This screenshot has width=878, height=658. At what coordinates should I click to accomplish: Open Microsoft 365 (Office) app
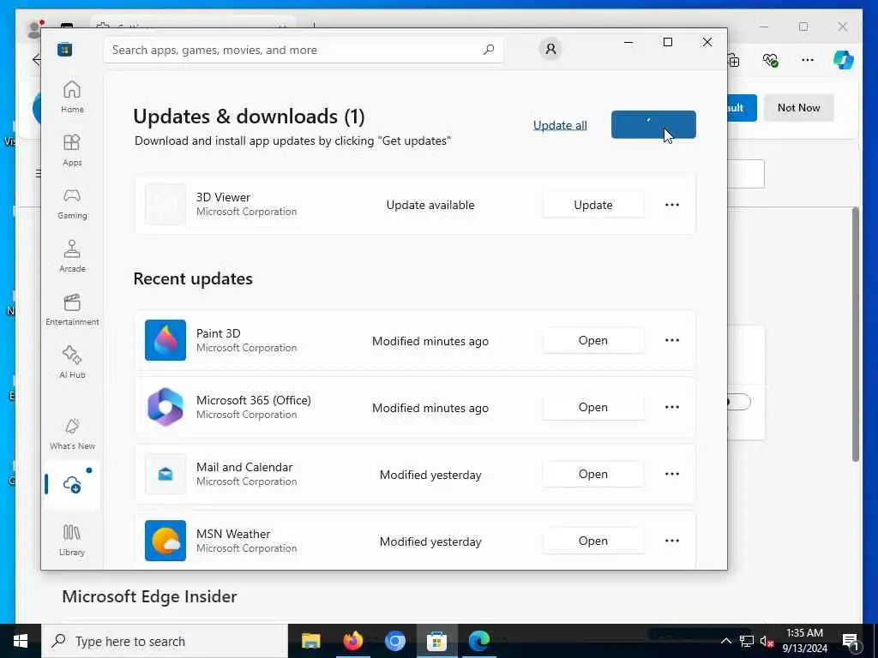click(x=593, y=407)
